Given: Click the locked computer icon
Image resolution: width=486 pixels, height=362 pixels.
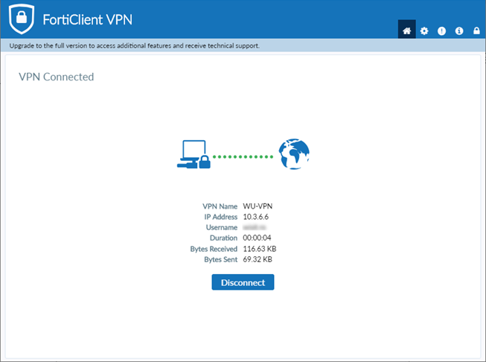Looking at the screenshot, I should point(194,155).
